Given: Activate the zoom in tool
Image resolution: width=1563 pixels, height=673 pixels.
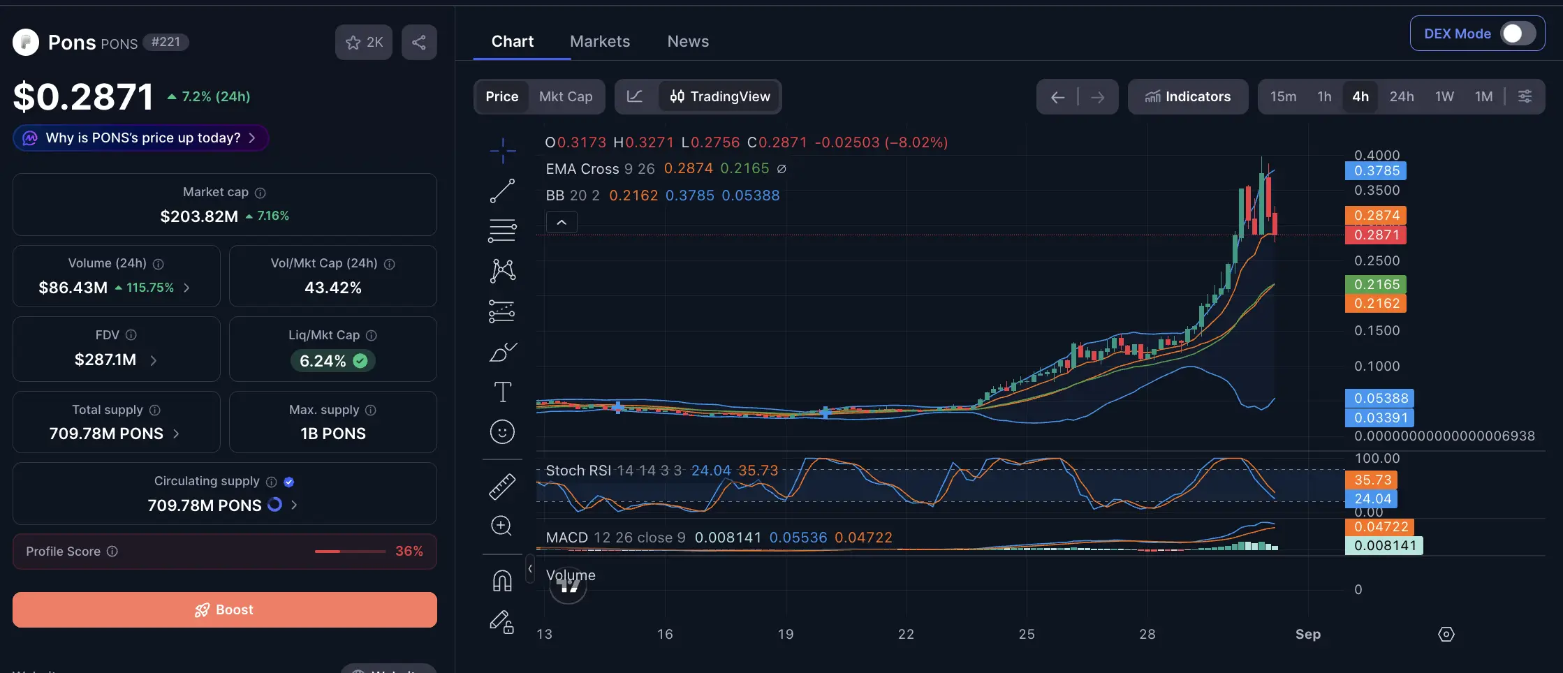Looking at the screenshot, I should (x=502, y=526).
